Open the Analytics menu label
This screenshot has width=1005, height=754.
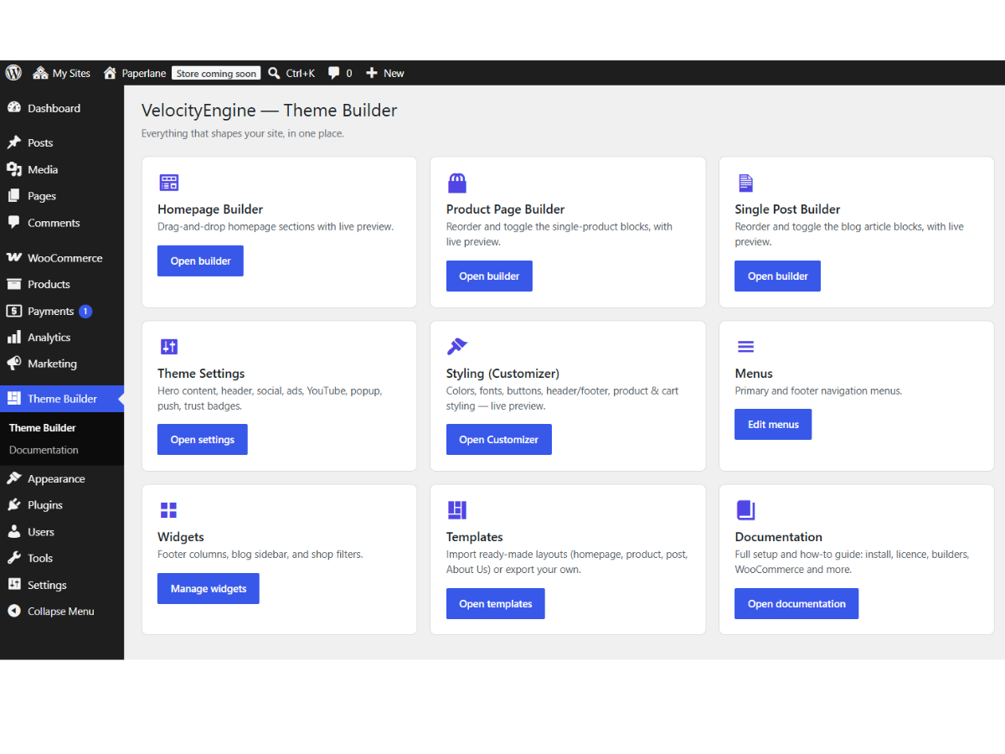(x=49, y=338)
